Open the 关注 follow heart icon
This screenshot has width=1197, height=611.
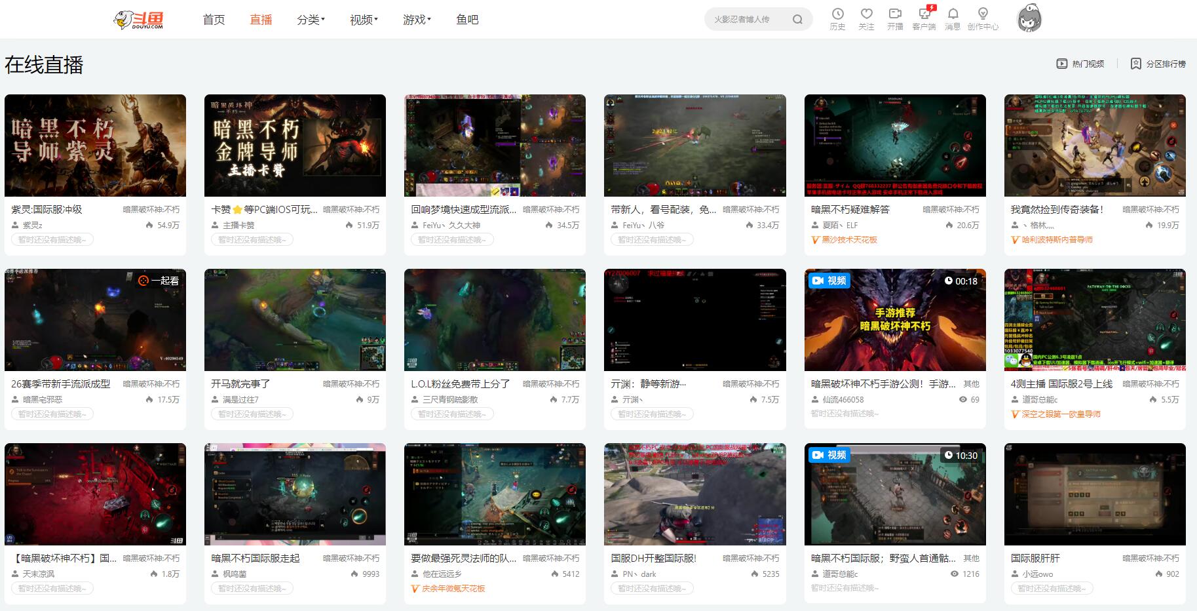(866, 19)
